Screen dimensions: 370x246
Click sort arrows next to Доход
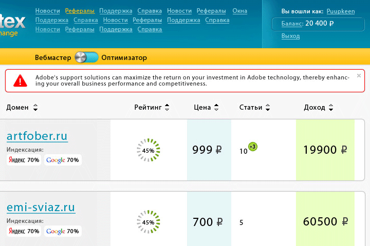pos(331,107)
